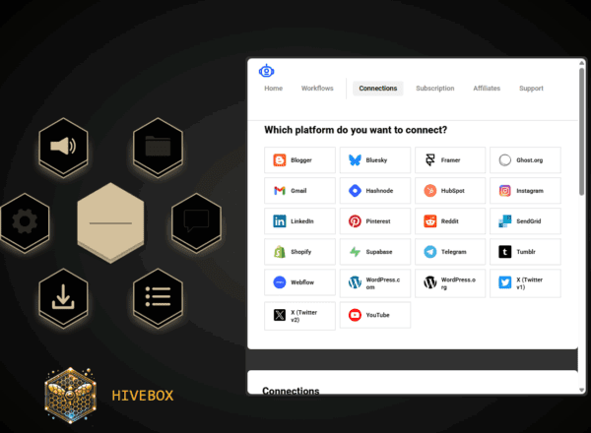Connect X (Twitter v1) platform

pos(525,283)
